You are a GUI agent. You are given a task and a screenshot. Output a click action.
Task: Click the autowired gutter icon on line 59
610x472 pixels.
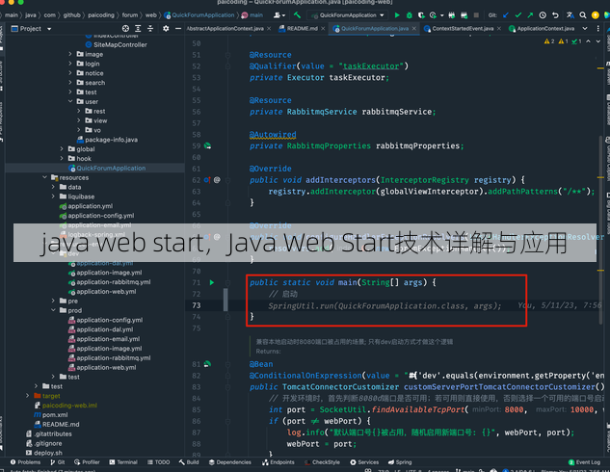208,145
